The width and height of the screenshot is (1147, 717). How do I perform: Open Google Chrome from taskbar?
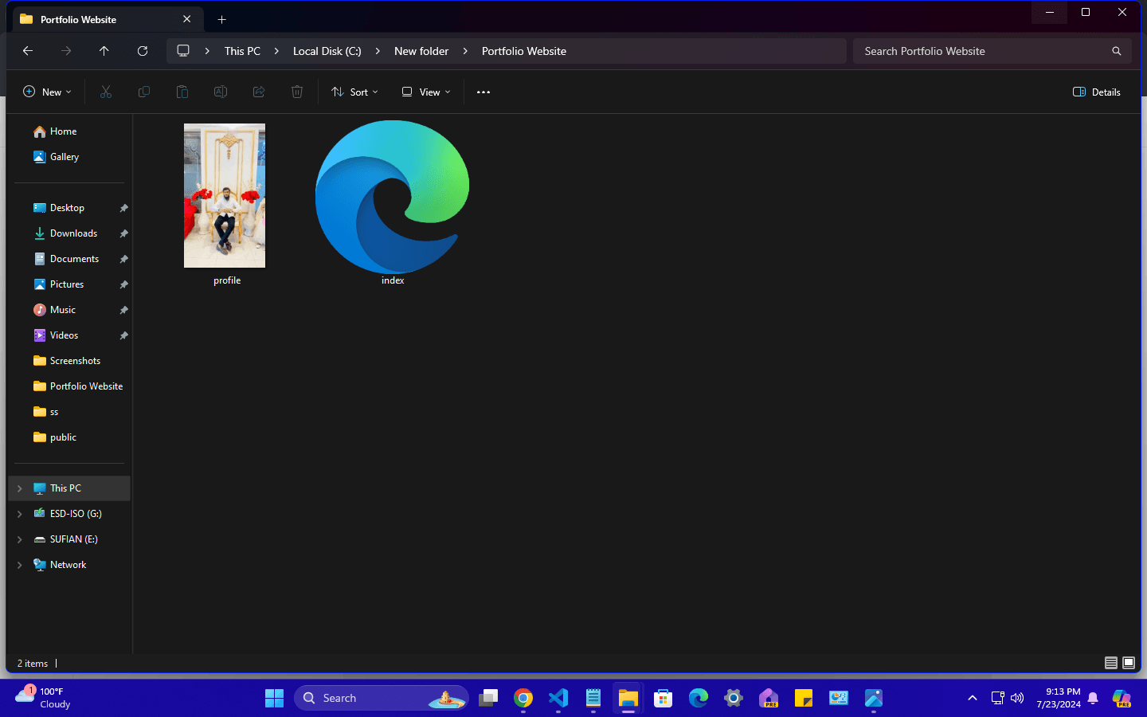click(x=523, y=698)
